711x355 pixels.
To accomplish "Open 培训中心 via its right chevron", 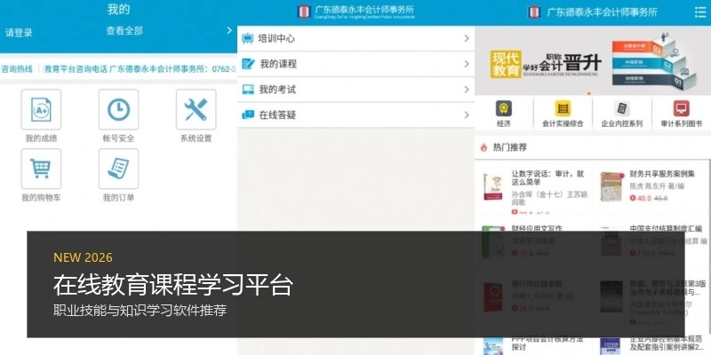I will (466, 38).
